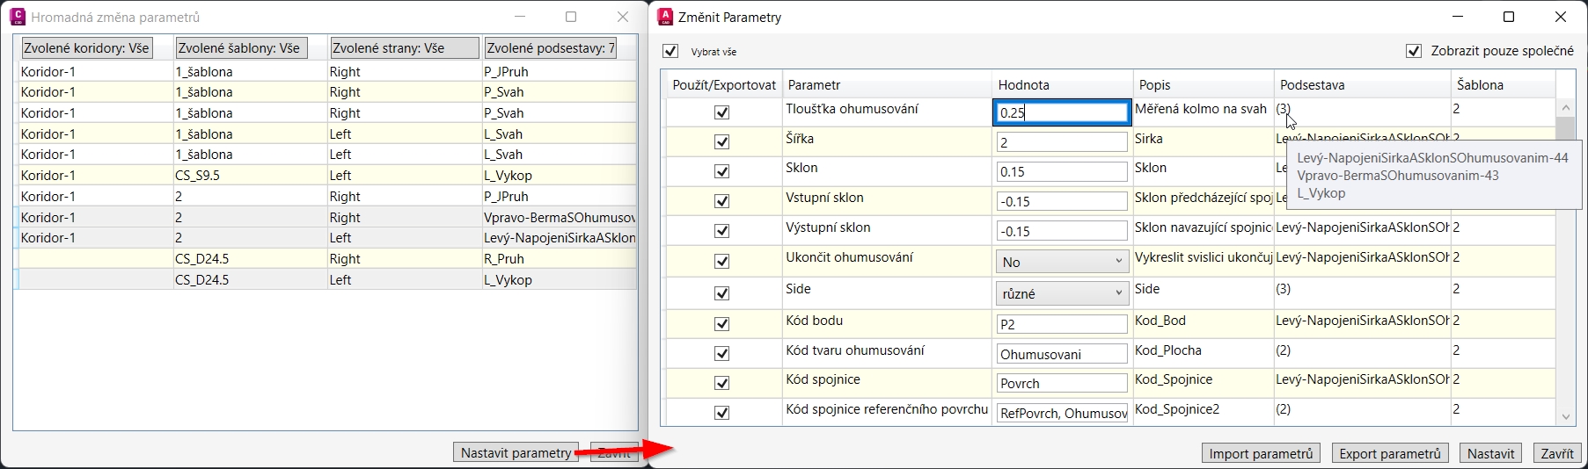Click the Zvolené podsestavy column header
This screenshot has width=1588, height=469.
(550, 48)
